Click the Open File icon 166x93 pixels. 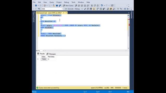click(x=54, y=5)
